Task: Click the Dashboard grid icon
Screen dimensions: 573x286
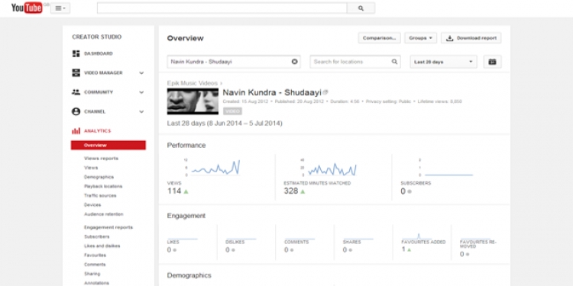Action: (x=76, y=53)
